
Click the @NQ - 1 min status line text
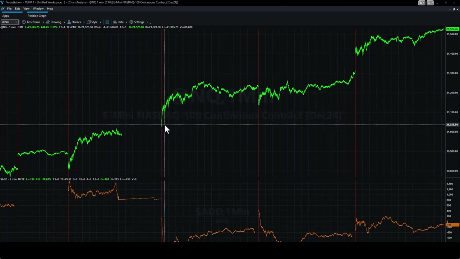point(8,27)
